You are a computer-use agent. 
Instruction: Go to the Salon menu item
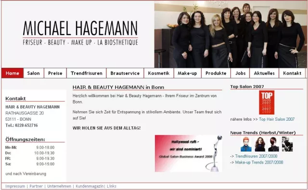(34, 73)
